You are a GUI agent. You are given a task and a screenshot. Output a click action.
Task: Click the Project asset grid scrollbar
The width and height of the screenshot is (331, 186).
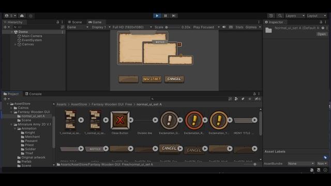tap(261, 123)
